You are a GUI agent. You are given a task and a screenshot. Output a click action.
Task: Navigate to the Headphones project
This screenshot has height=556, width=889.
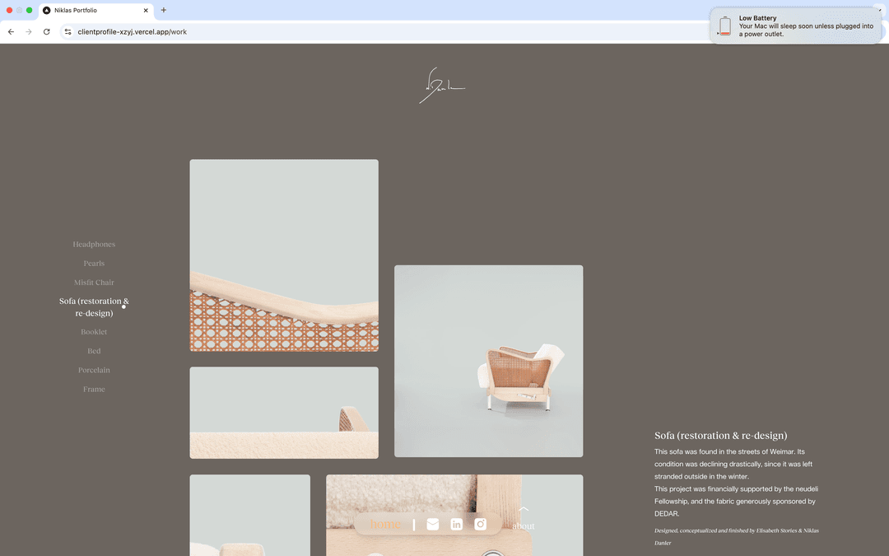[x=93, y=244]
